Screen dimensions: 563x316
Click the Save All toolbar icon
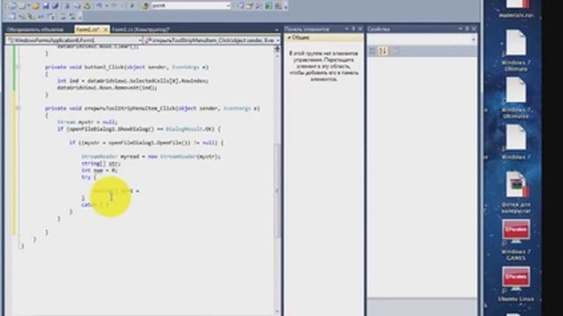coord(55,6)
